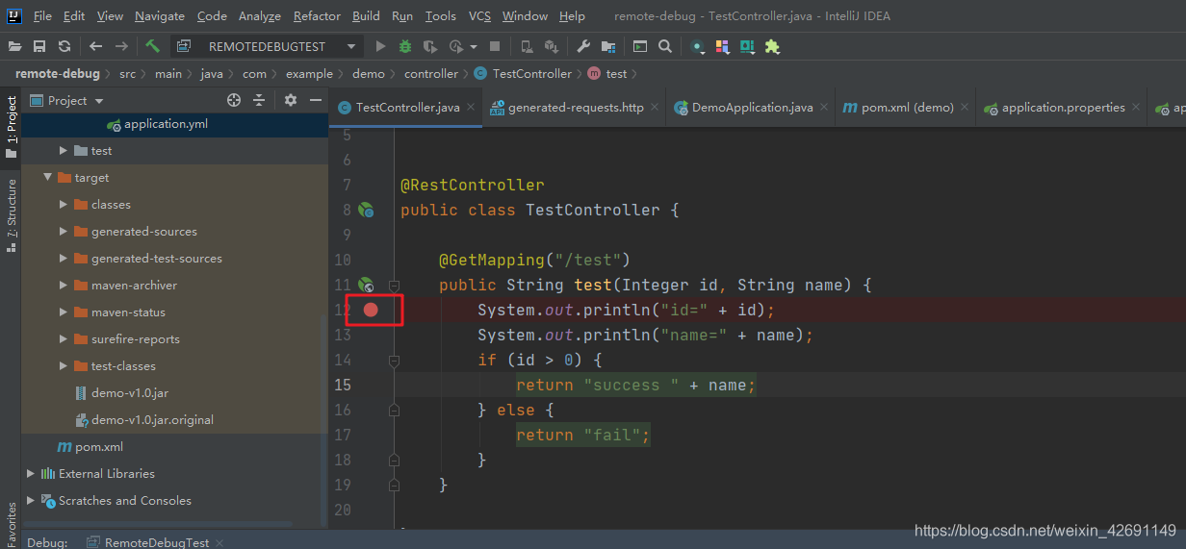
Task: Switch to the generated-requests.http tab
Action: click(x=576, y=108)
